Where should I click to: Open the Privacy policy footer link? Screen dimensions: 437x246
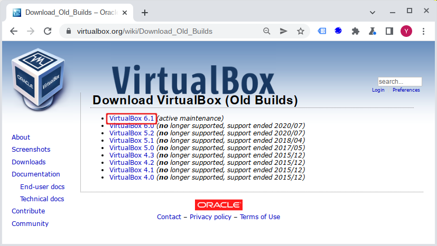[x=210, y=217]
